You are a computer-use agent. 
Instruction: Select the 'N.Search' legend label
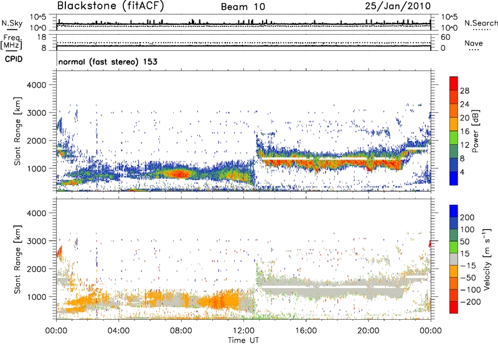(481, 23)
